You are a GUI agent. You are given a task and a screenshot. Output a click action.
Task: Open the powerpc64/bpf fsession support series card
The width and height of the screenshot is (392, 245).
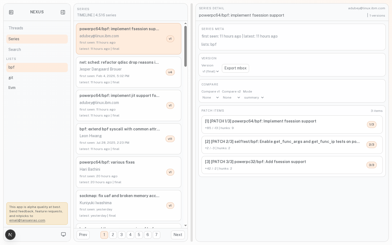[128, 39]
